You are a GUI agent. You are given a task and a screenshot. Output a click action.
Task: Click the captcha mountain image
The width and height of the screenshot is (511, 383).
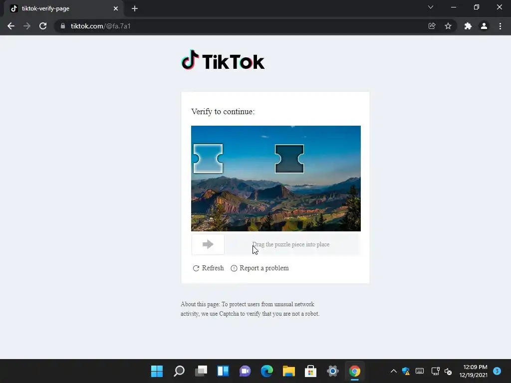coord(275,179)
